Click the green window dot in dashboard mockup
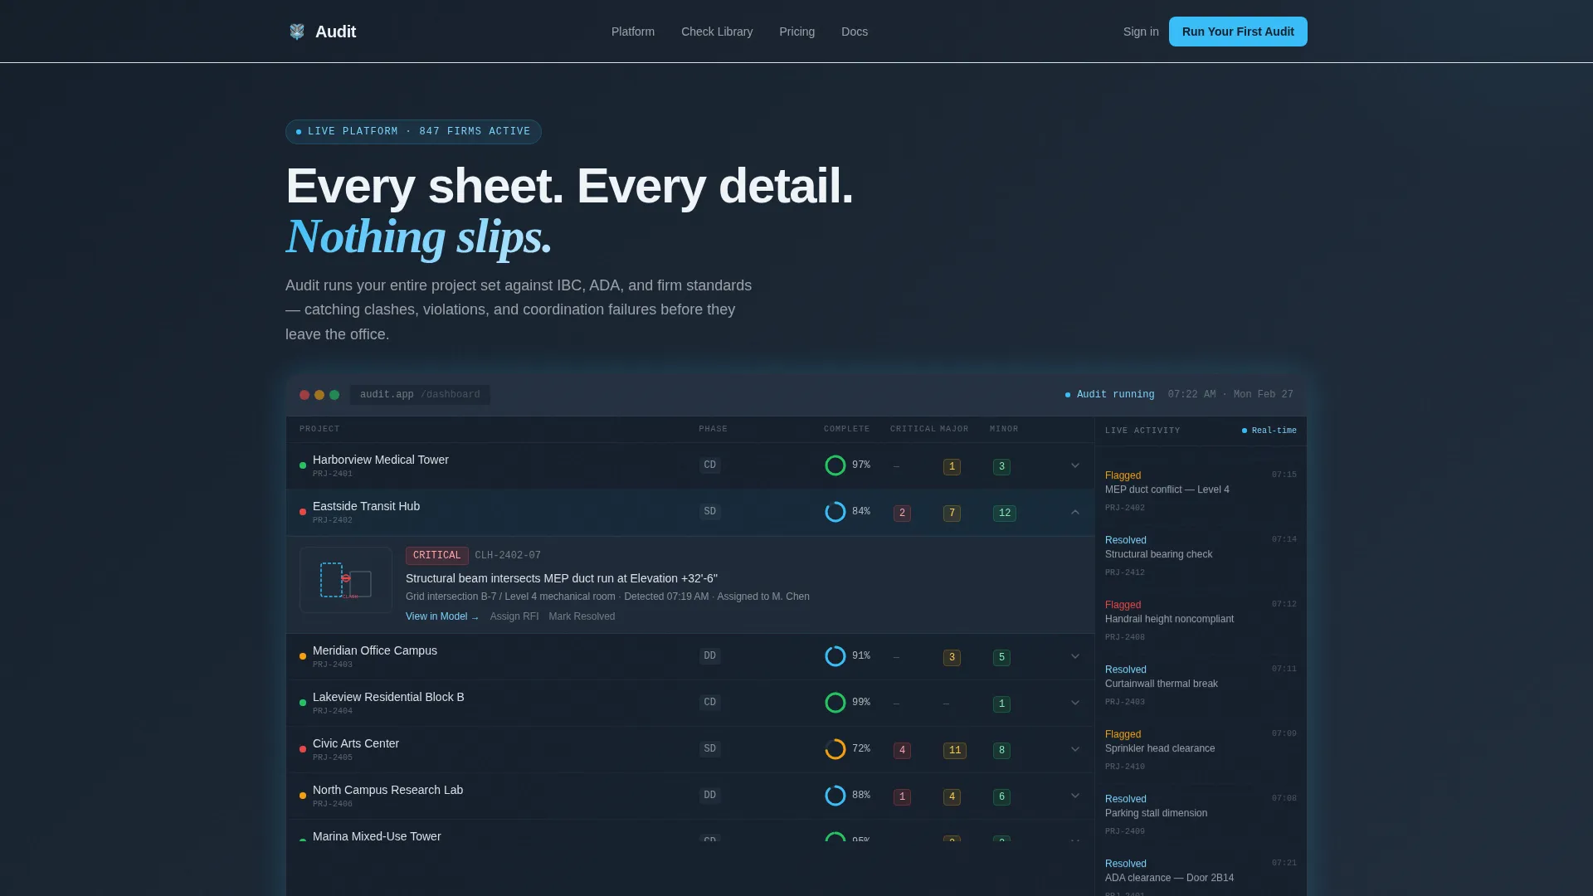This screenshot has width=1593, height=896. 334,395
